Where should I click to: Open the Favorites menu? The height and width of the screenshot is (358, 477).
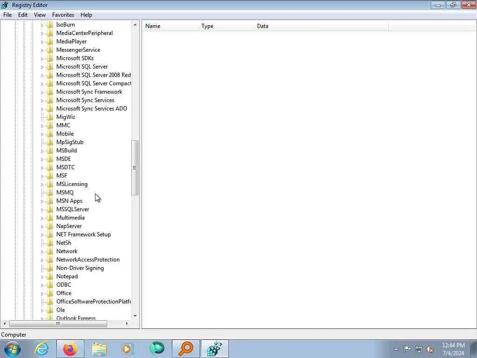click(63, 14)
